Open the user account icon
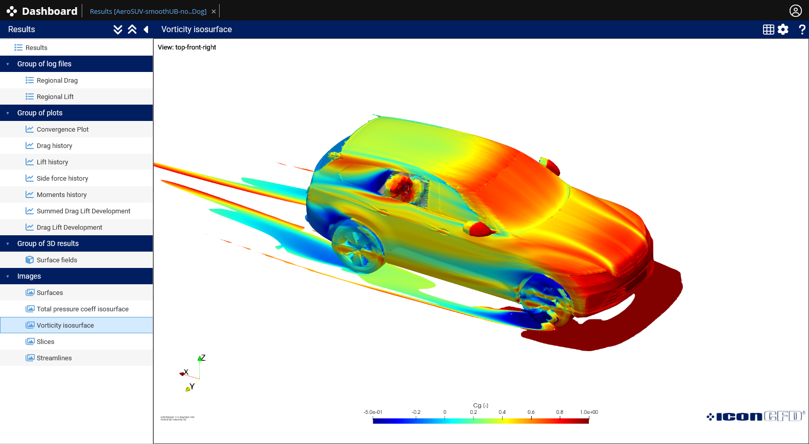The image size is (809, 444). coord(796,11)
